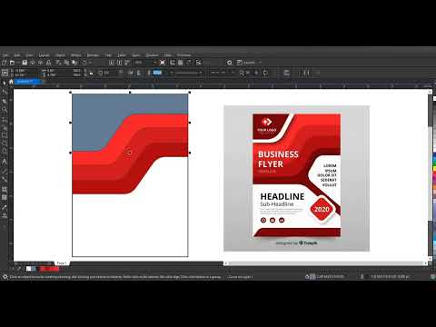Click the Import icon

pyautogui.click(x=112, y=63)
